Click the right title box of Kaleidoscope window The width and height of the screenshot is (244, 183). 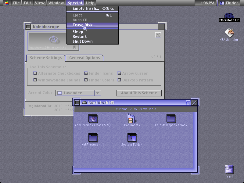coord(161,27)
